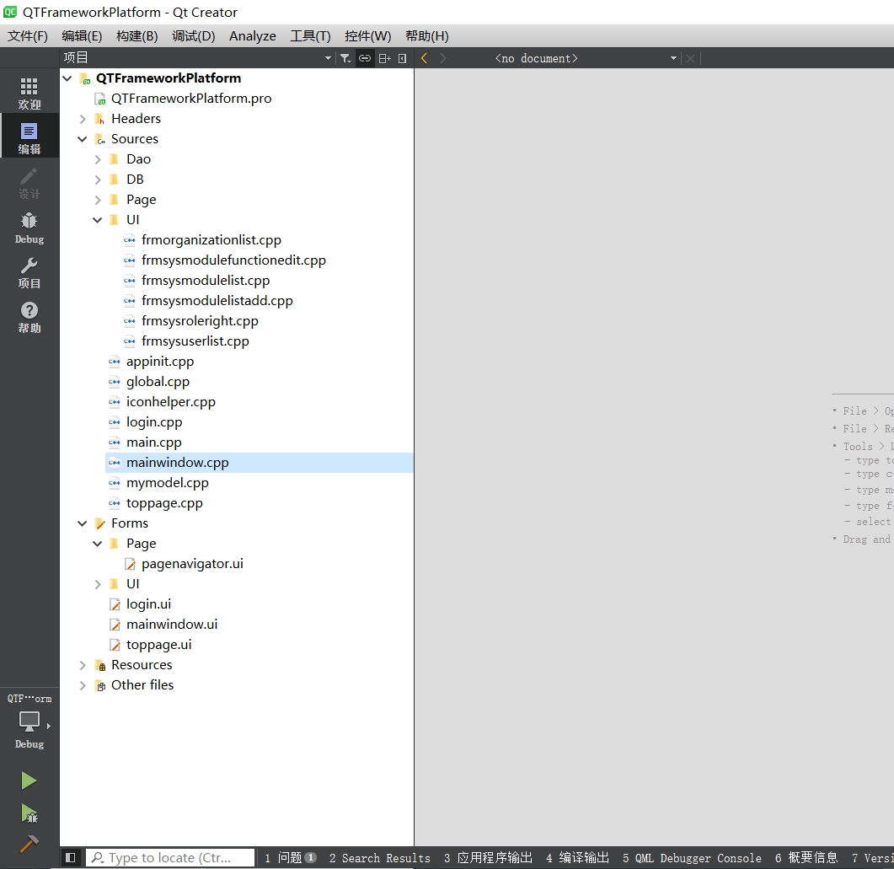
Task: Select appinit.cpp in the tree
Action: 160,362
